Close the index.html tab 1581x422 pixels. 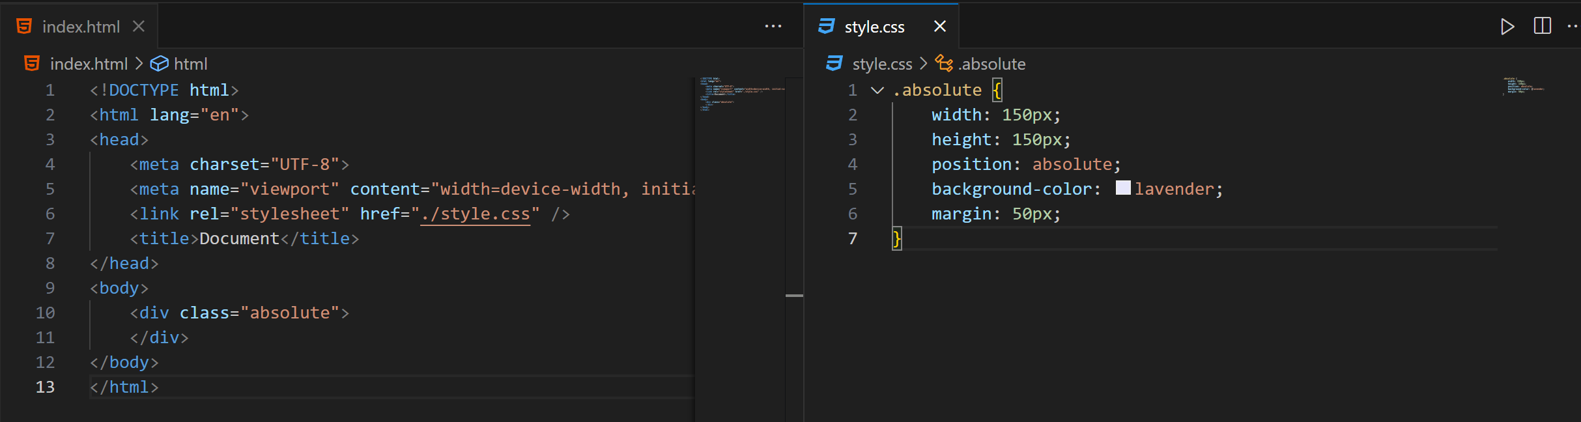click(x=139, y=27)
